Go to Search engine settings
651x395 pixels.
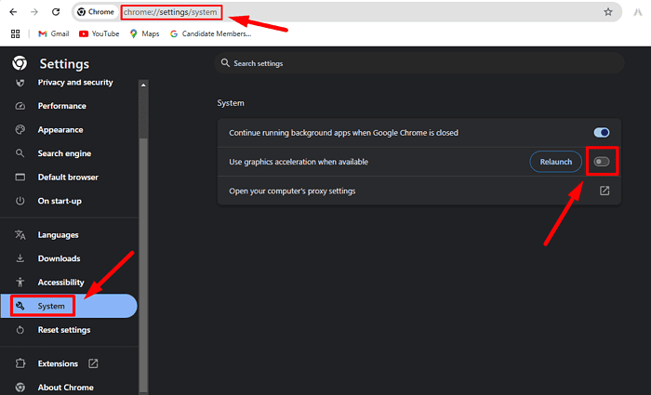(63, 153)
